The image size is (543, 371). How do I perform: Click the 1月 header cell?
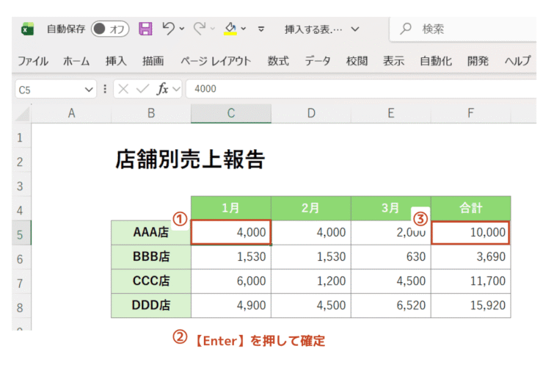tap(231, 208)
